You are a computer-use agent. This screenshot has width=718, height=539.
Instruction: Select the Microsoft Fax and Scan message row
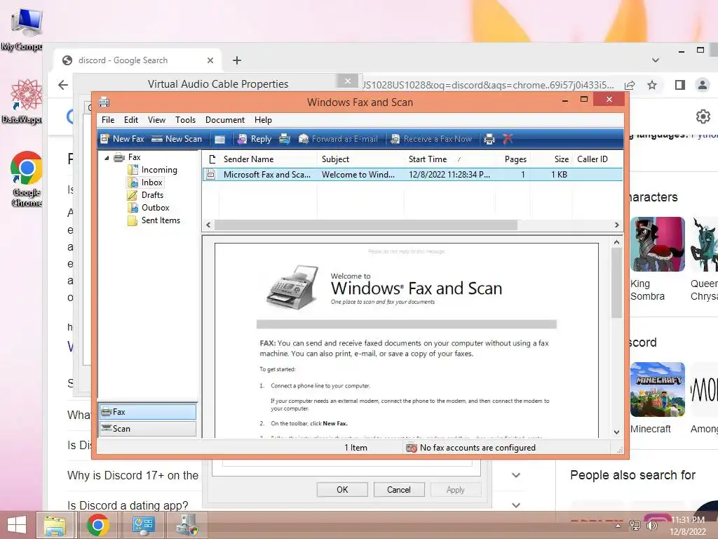click(x=412, y=175)
